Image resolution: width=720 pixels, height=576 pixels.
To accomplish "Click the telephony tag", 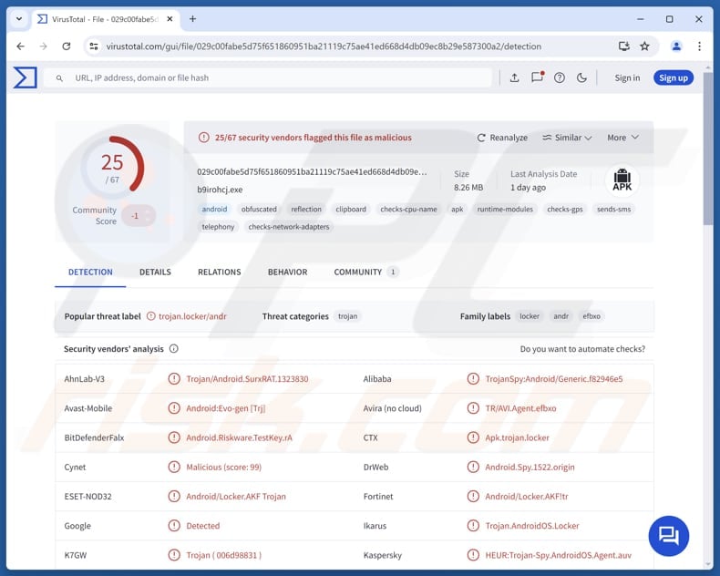I will point(218,227).
